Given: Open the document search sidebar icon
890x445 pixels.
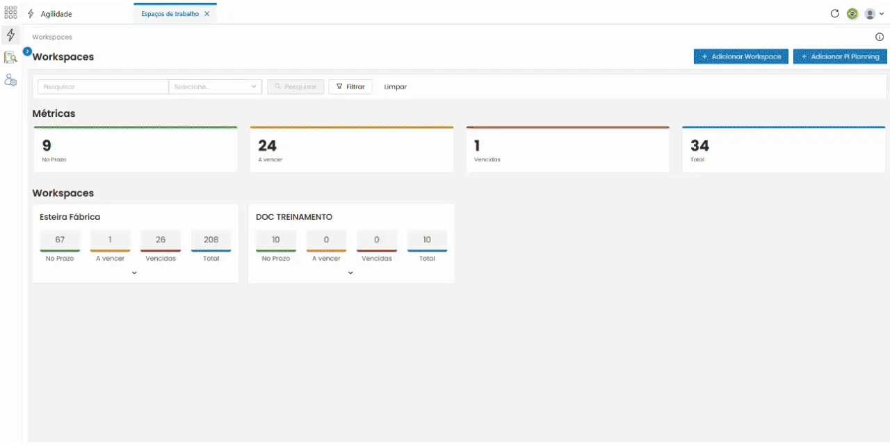Looking at the screenshot, I should coord(10,58).
